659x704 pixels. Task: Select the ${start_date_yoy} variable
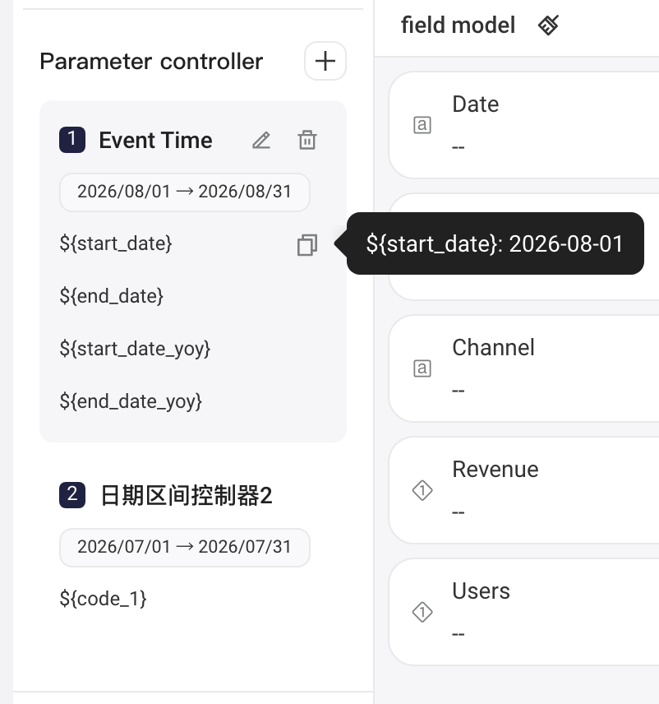(x=135, y=349)
